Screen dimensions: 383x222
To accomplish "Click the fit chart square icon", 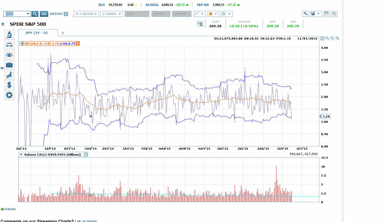I will 322,38.
